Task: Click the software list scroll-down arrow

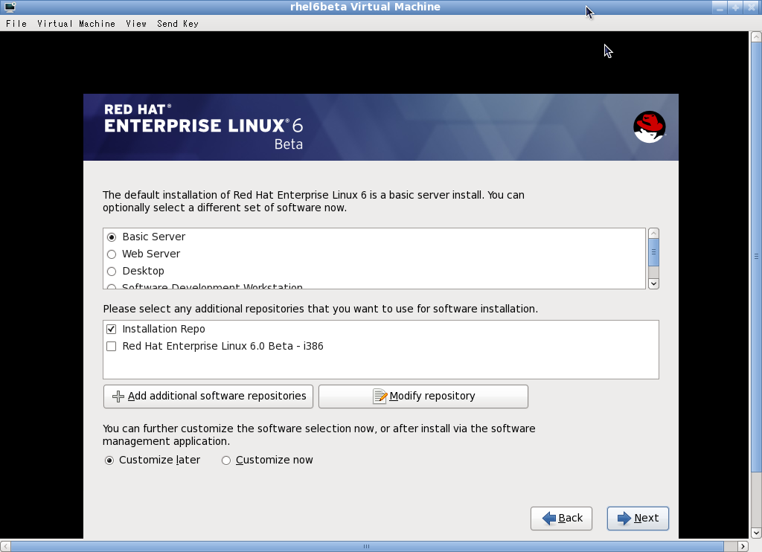Action: pos(653,283)
